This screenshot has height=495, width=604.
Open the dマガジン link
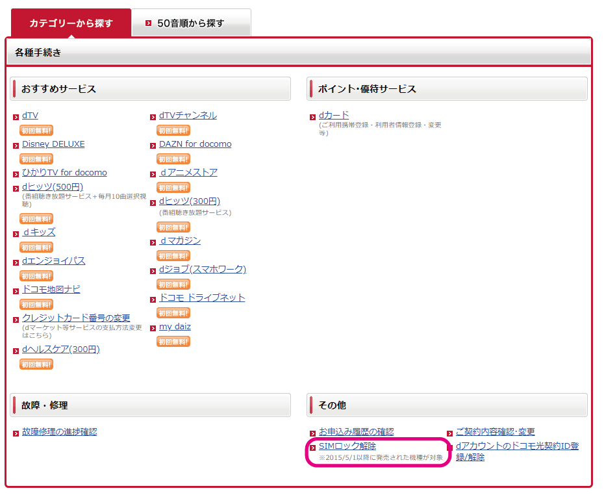click(x=180, y=241)
